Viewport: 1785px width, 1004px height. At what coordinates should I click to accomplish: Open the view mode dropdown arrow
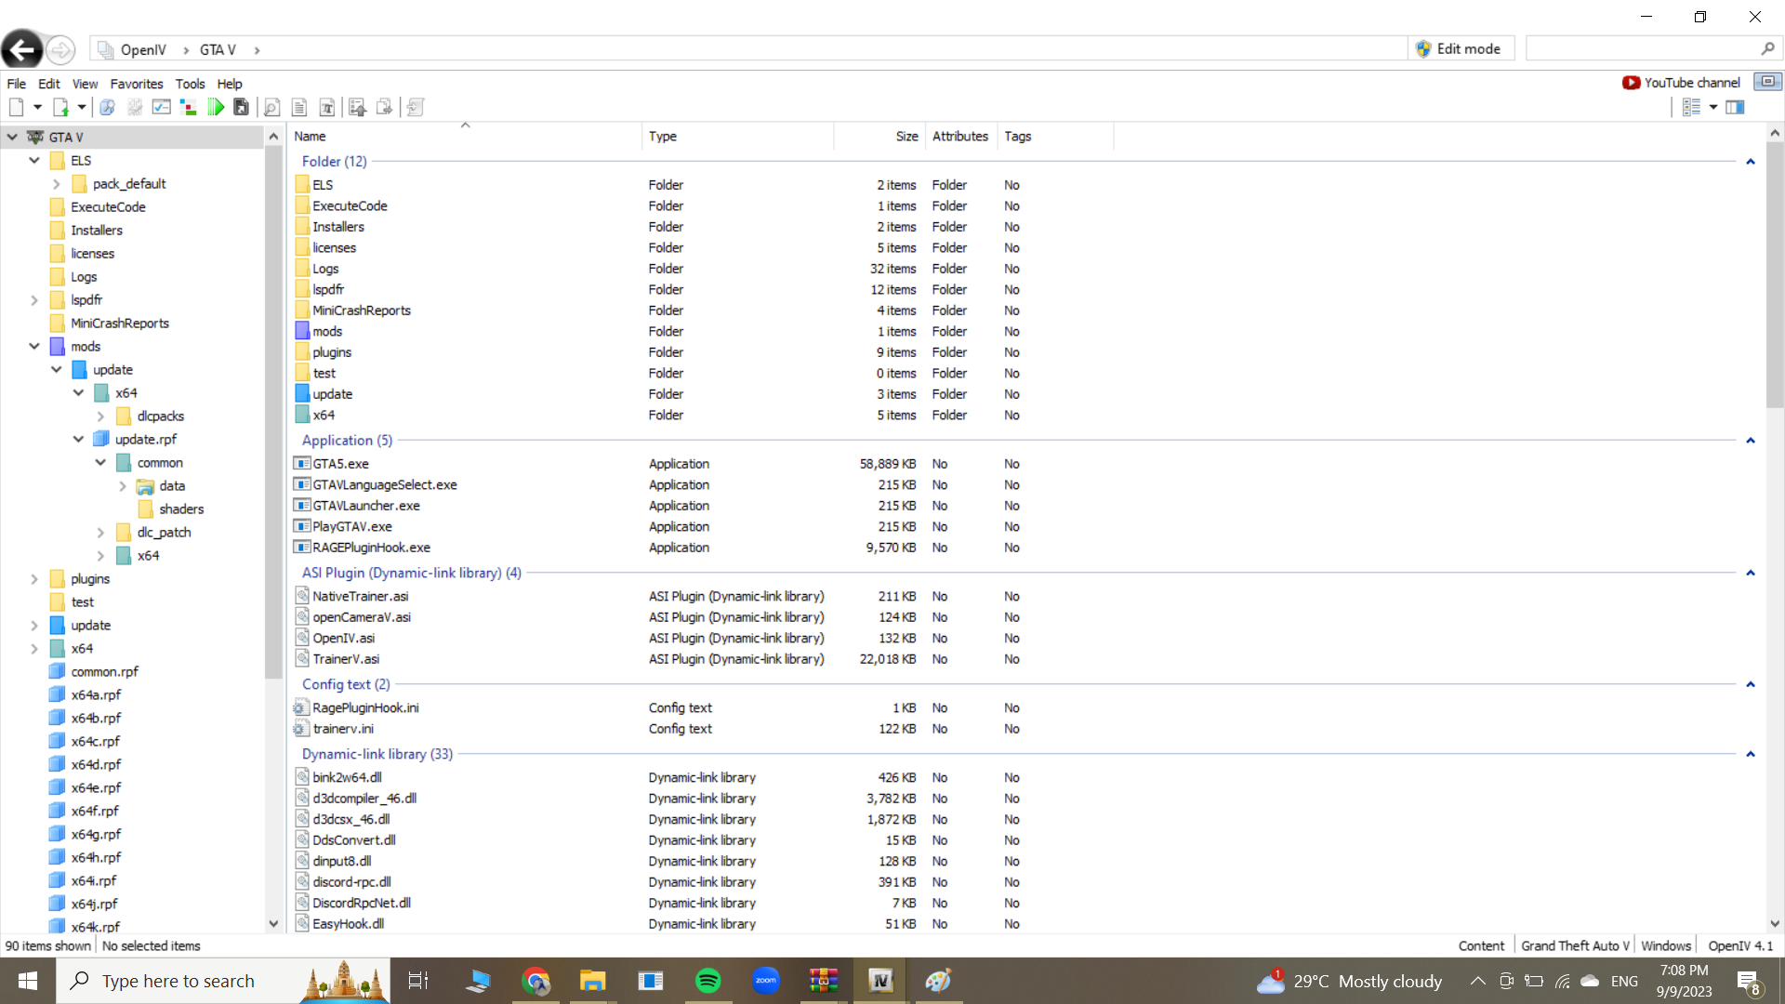[1713, 108]
